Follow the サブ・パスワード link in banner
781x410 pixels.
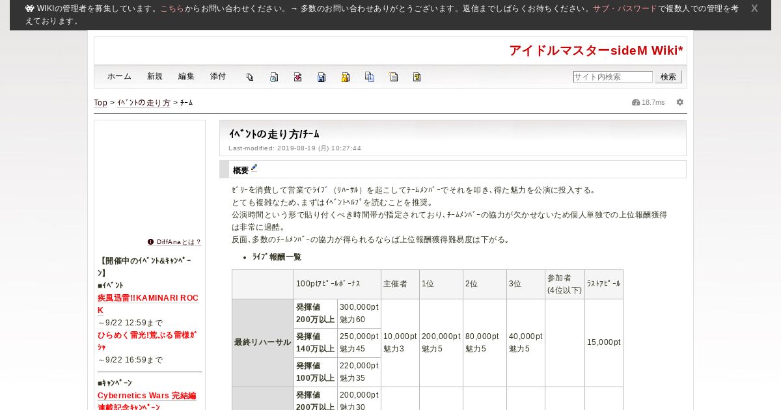[x=625, y=8]
